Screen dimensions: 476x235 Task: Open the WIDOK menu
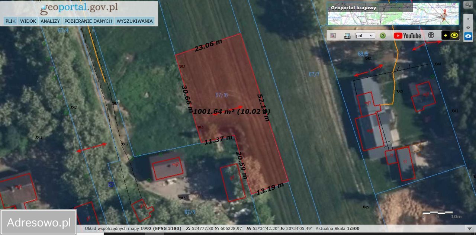[28, 21]
